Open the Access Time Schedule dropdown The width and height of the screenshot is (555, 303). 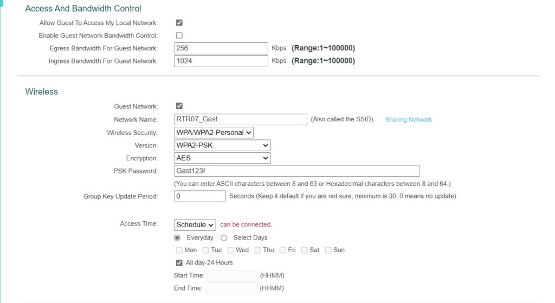tap(195, 224)
